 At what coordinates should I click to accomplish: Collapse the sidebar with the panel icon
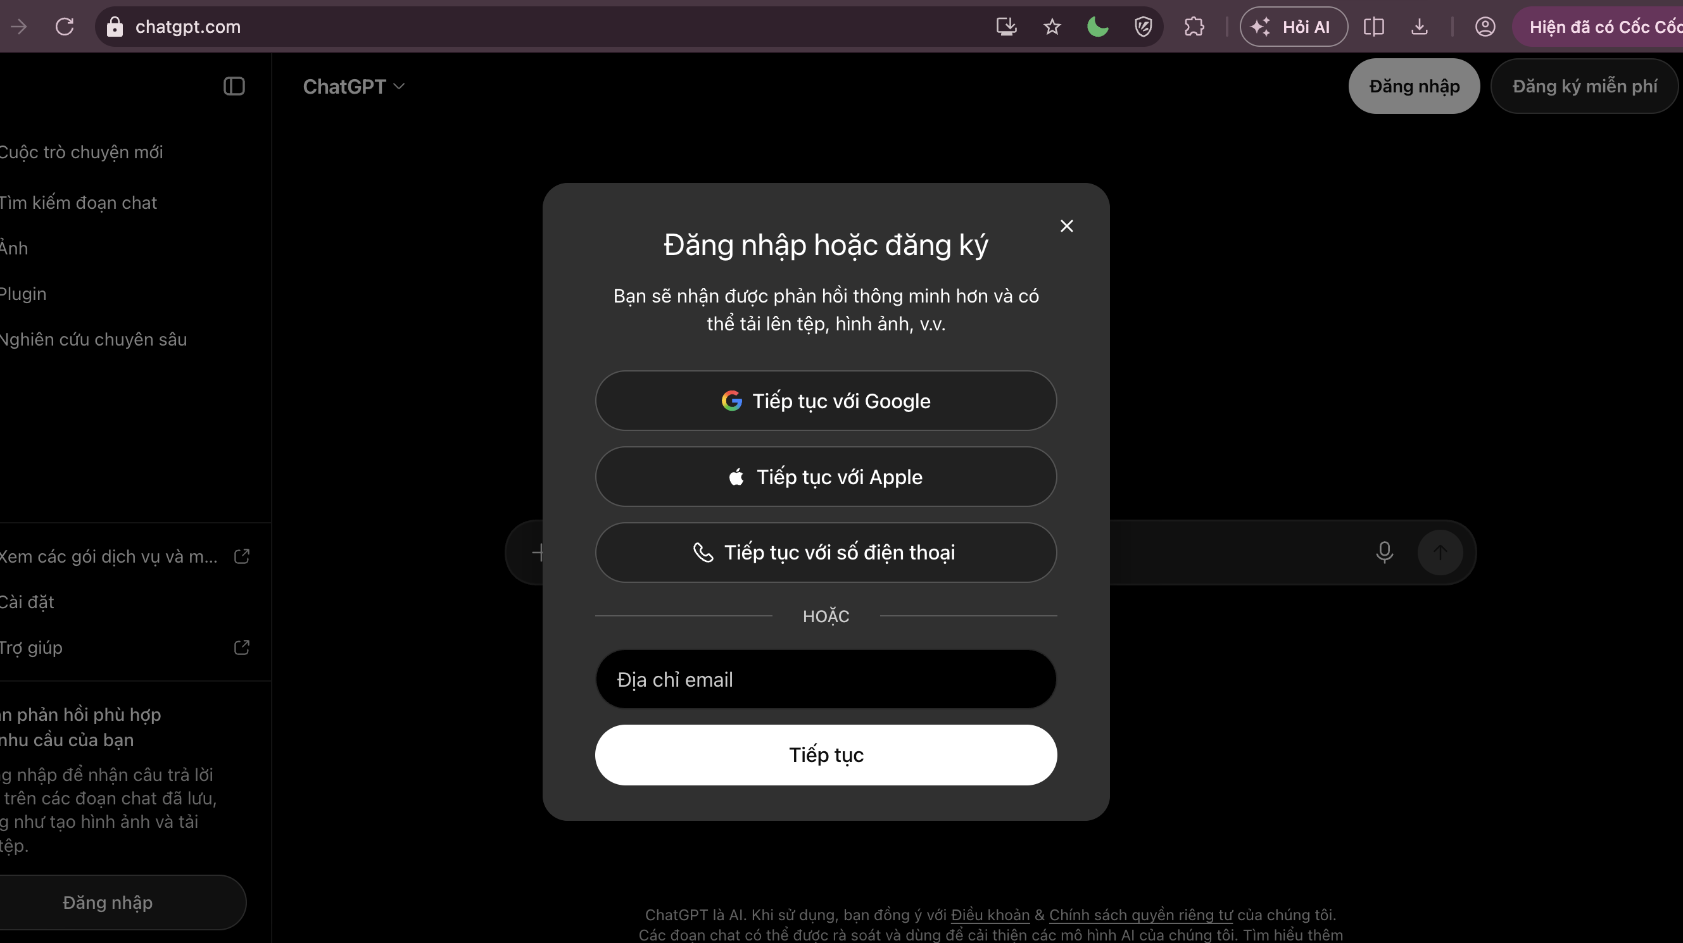[x=234, y=86]
